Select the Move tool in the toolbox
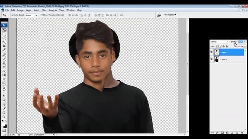Image resolution: width=248 pixels, height=139 pixels. (4, 30)
